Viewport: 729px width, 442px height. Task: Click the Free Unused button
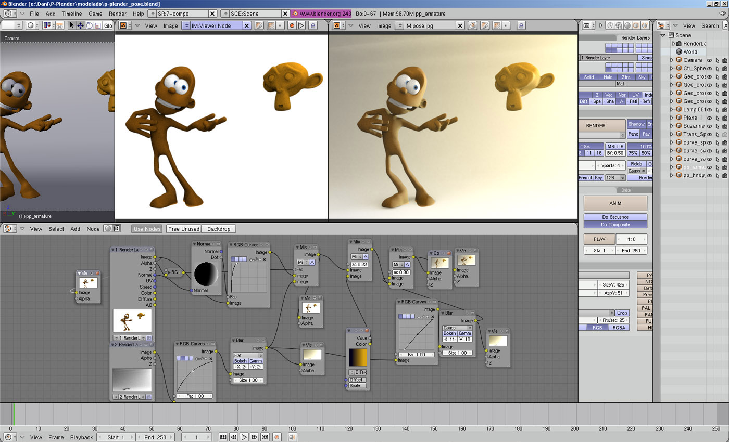[x=184, y=229]
